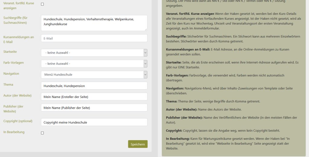Viewport: 309px width, 157px height.
Task: Enable the 'Veranst. fortlfd. Kurse anzeigen' checkbox
Action: coord(42,4)
